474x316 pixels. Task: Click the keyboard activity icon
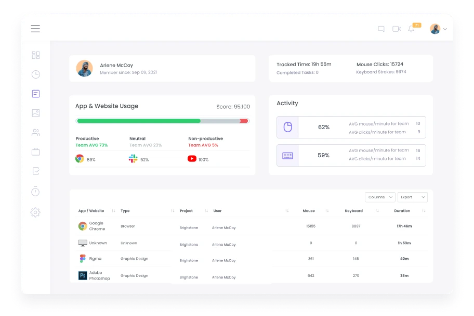coord(287,156)
